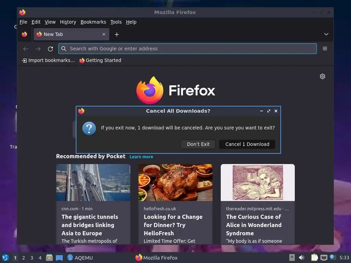This screenshot has height=263, width=351.
Task: Open the Bookmarks menu
Action: click(x=93, y=22)
